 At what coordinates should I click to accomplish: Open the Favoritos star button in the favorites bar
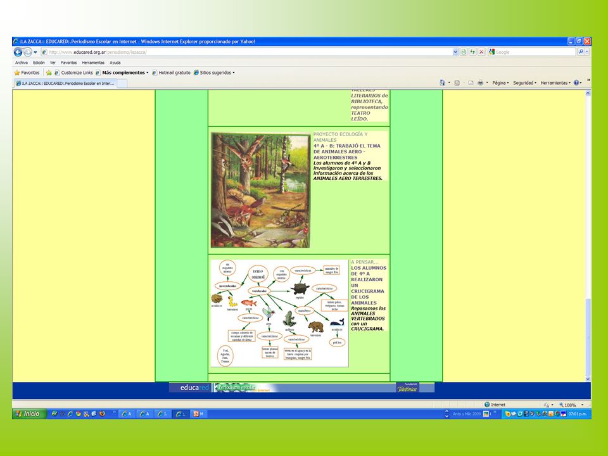(27, 72)
